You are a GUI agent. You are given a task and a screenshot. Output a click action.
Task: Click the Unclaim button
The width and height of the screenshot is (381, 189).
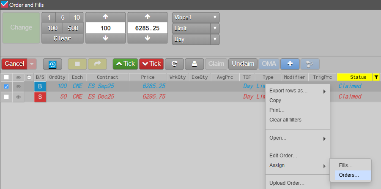click(243, 64)
